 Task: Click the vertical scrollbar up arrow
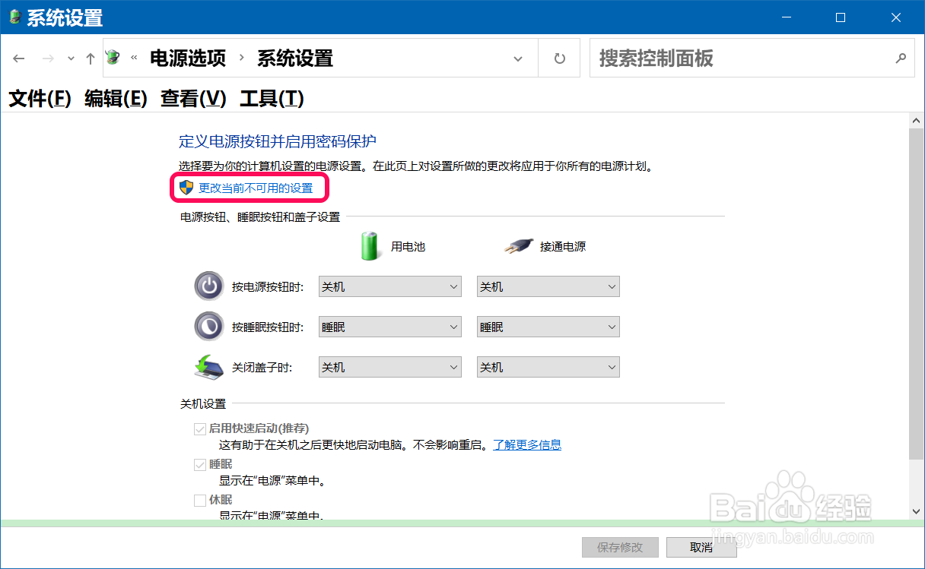pyautogui.click(x=917, y=121)
